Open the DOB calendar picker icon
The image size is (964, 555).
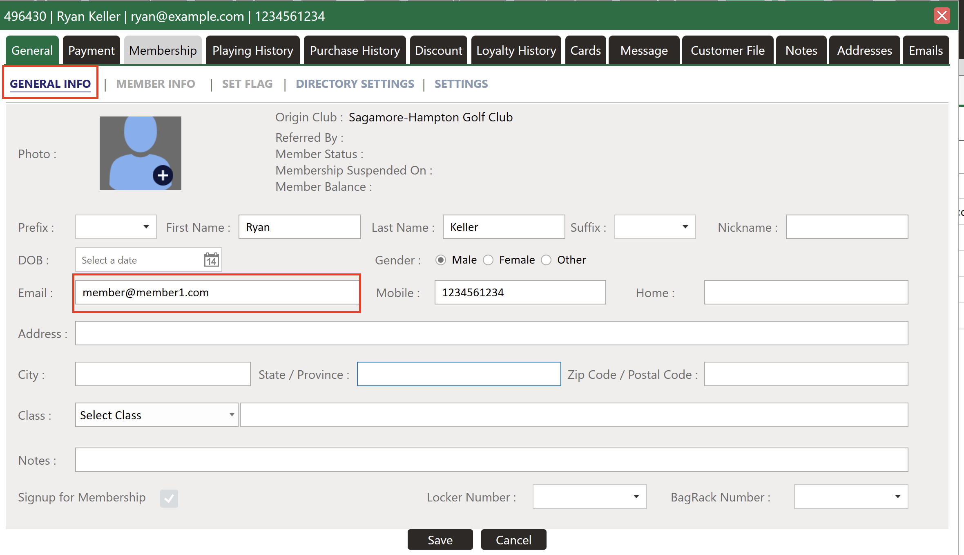click(x=211, y=260)
